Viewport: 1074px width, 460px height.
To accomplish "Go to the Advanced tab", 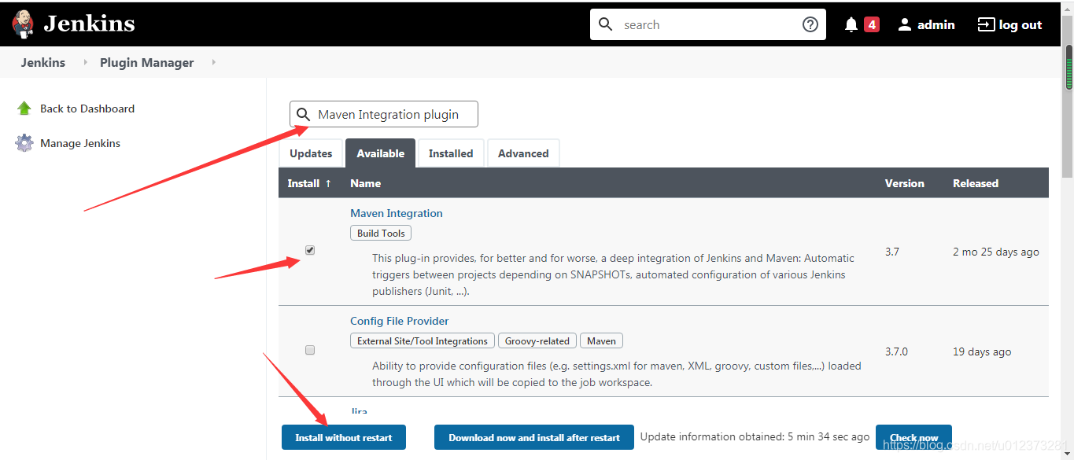I will (523, 153).
